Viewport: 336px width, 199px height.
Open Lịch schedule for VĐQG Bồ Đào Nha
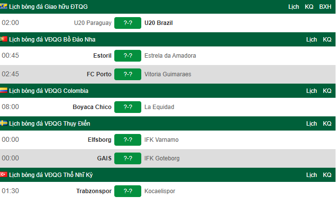[311, 40]
